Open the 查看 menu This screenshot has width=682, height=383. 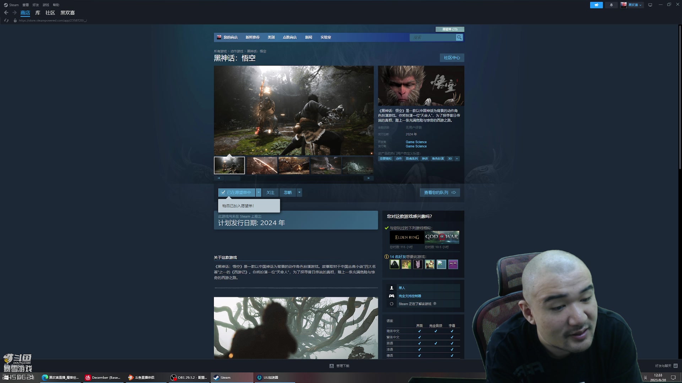26,5
